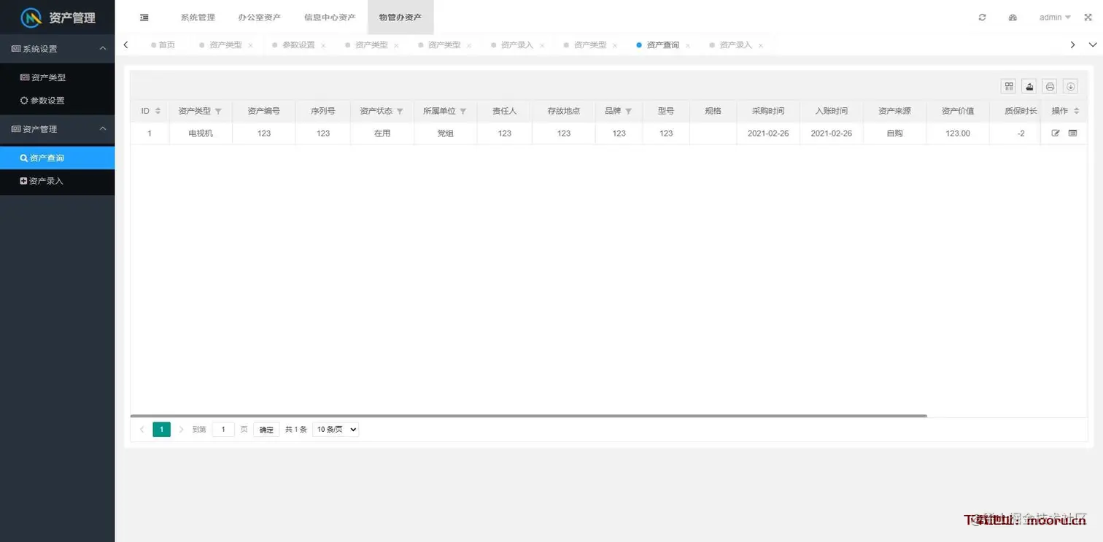Click the 采购时间 column header
This screenshot has width=1103, height=542.
(x=768, y=111)
